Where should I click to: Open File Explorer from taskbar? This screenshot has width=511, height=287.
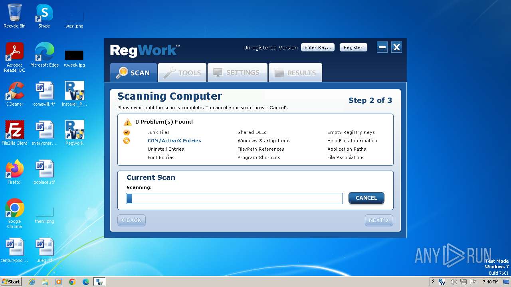click(x=45, y=282)
